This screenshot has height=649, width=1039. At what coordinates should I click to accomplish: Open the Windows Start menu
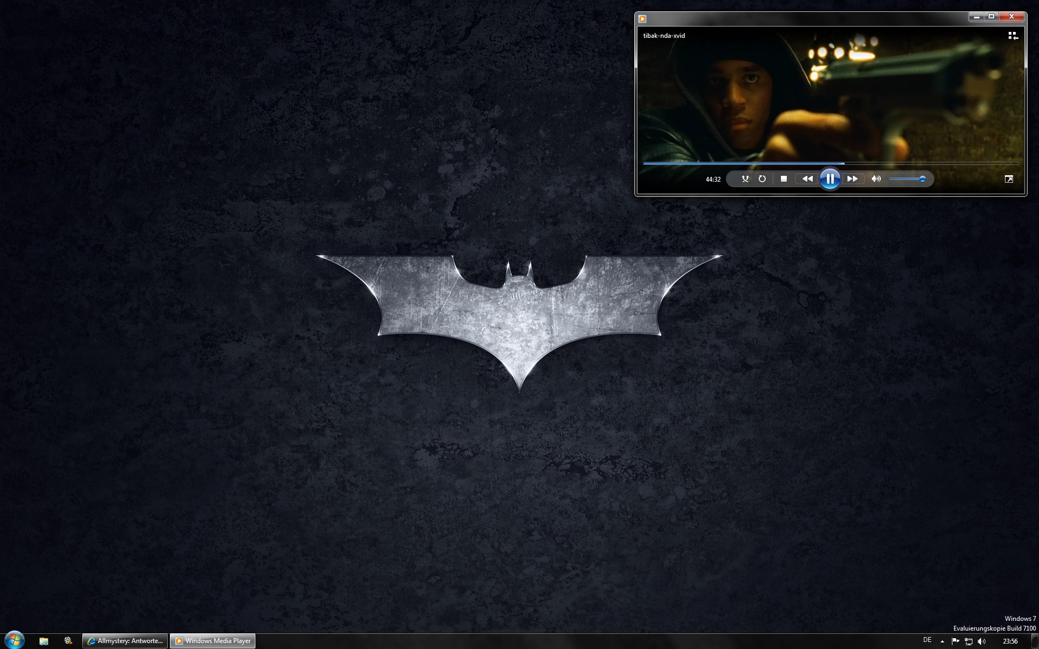click(x=14, y=640)
